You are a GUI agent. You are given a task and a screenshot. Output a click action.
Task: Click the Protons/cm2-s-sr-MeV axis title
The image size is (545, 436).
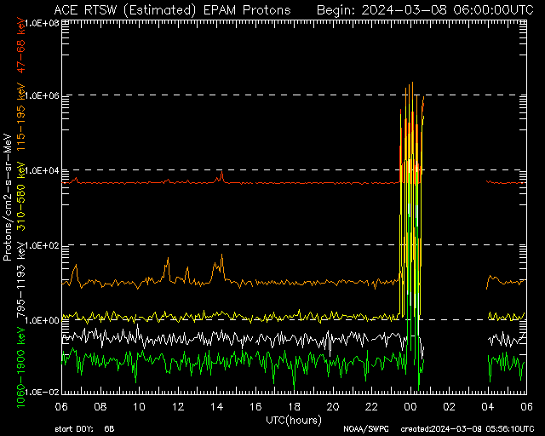[8, 198]
